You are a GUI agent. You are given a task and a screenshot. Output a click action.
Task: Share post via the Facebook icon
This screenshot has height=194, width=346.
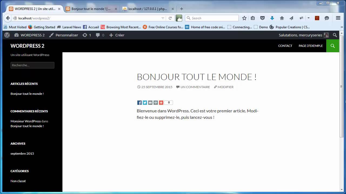click(139, 103)
